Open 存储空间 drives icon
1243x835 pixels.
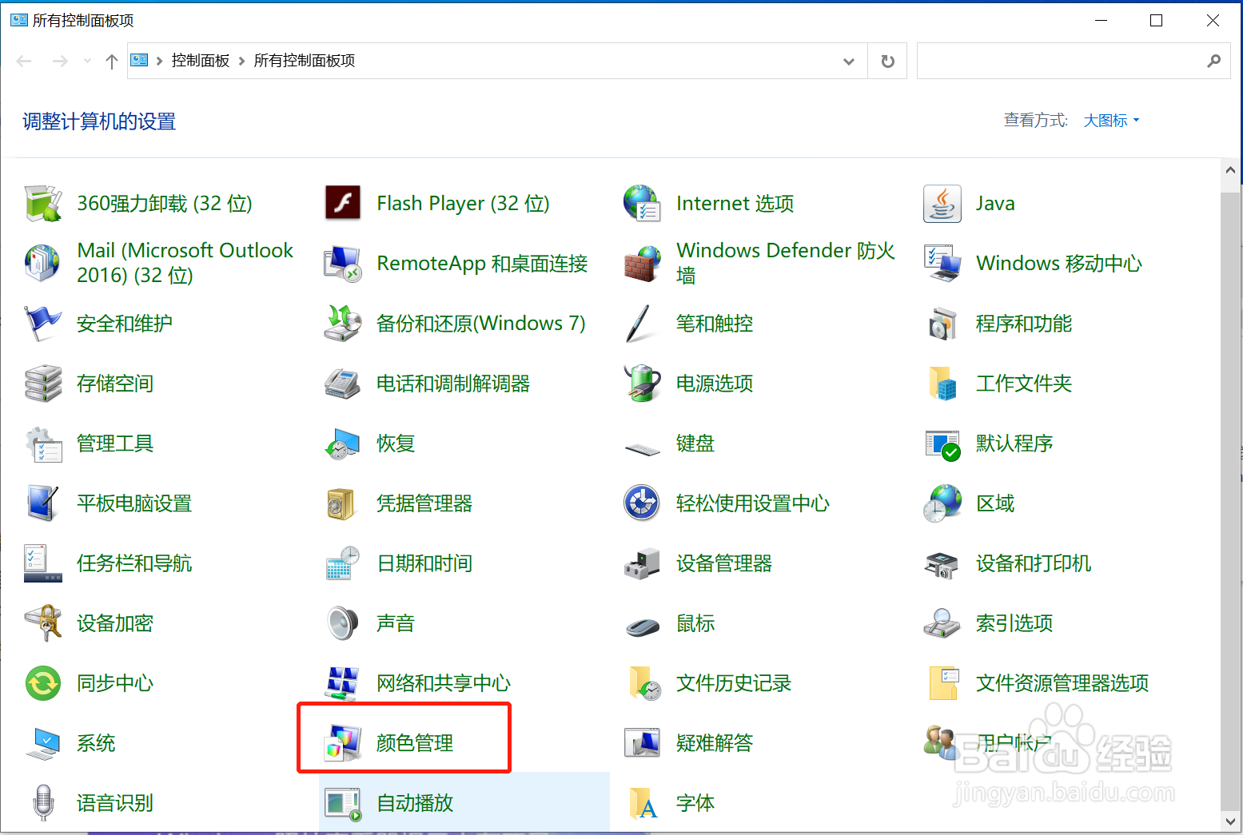click(43, 384)
